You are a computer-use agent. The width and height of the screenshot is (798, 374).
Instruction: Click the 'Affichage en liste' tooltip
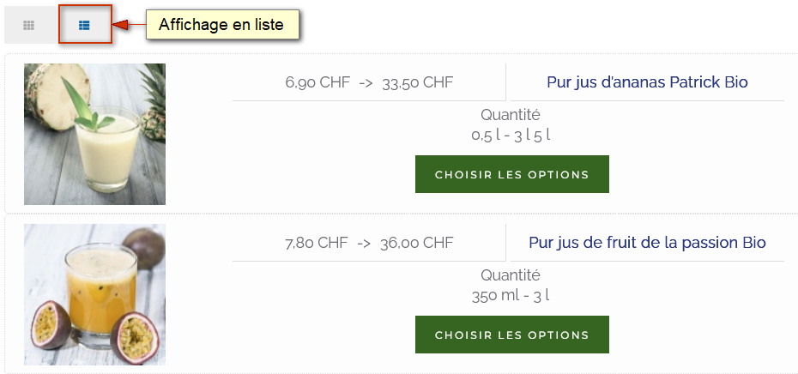coord(221,25)
